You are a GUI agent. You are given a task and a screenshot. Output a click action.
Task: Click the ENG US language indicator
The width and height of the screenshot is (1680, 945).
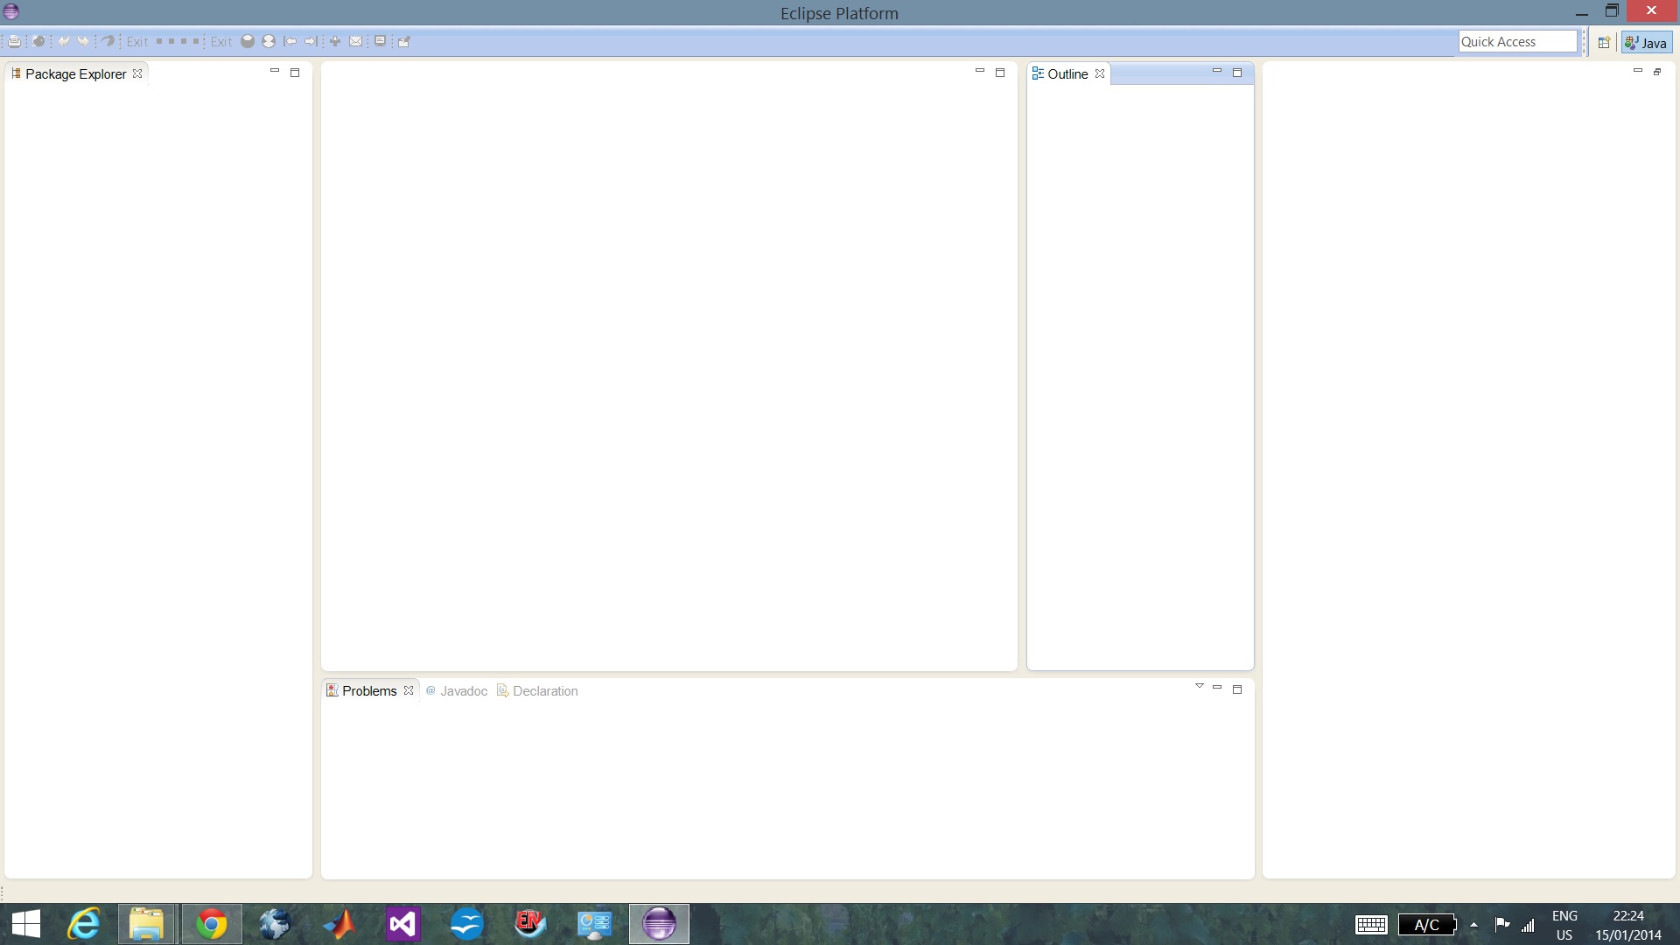click(1564, 925)
